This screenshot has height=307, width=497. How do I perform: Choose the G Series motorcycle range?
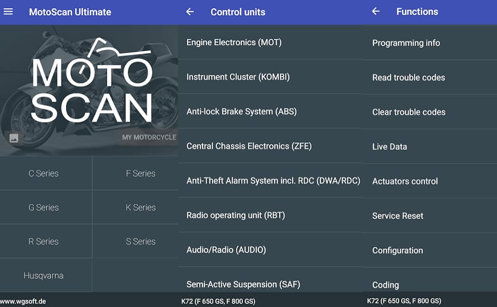point(44,207)
